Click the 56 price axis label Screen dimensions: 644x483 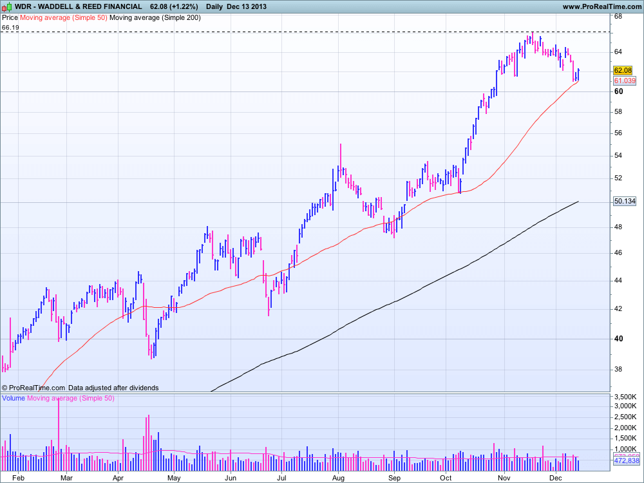618,133
